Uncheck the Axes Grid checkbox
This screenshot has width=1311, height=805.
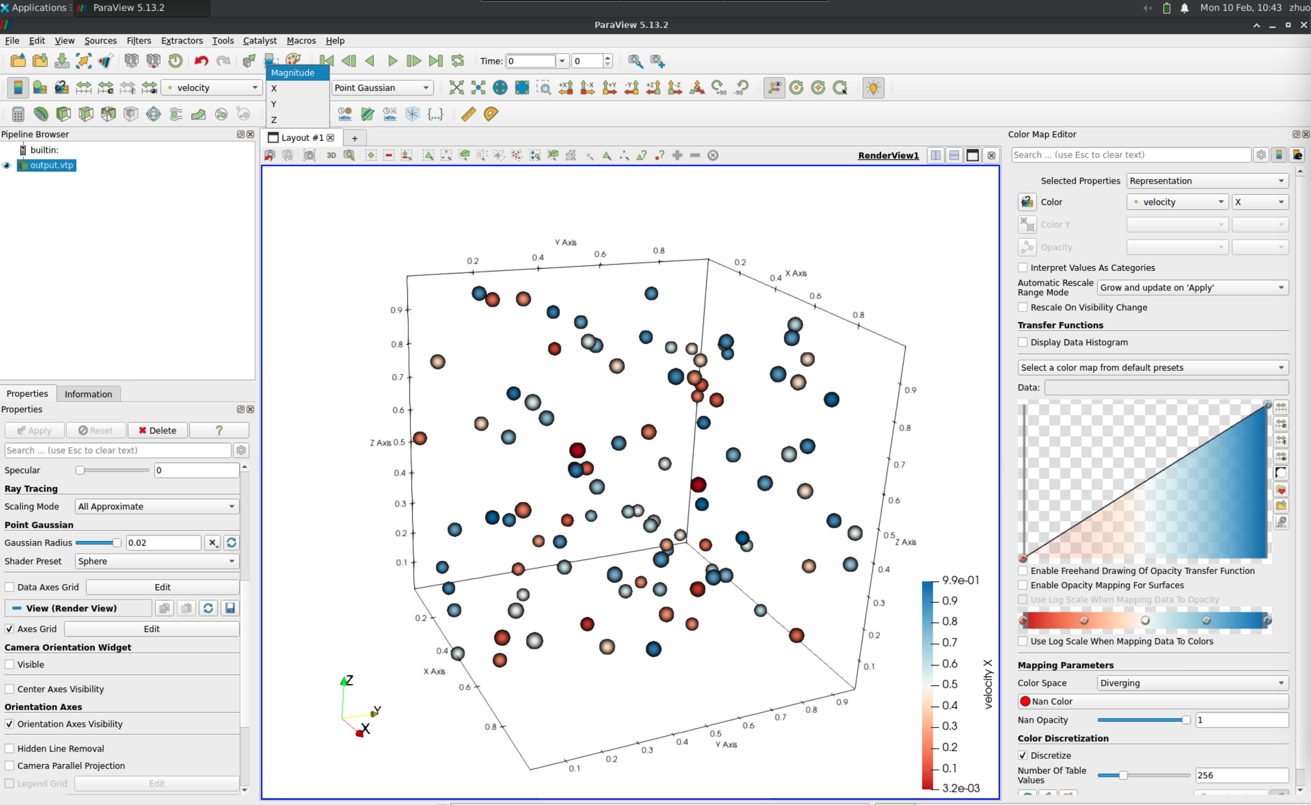[x=10, y=629]
